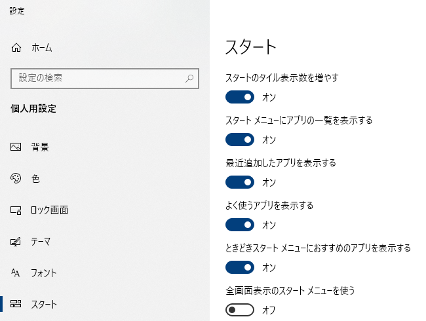The width and height of the screenshot is (426, 321).
Task: Click the magnifier icon in search box
Action: coord(189,78)
